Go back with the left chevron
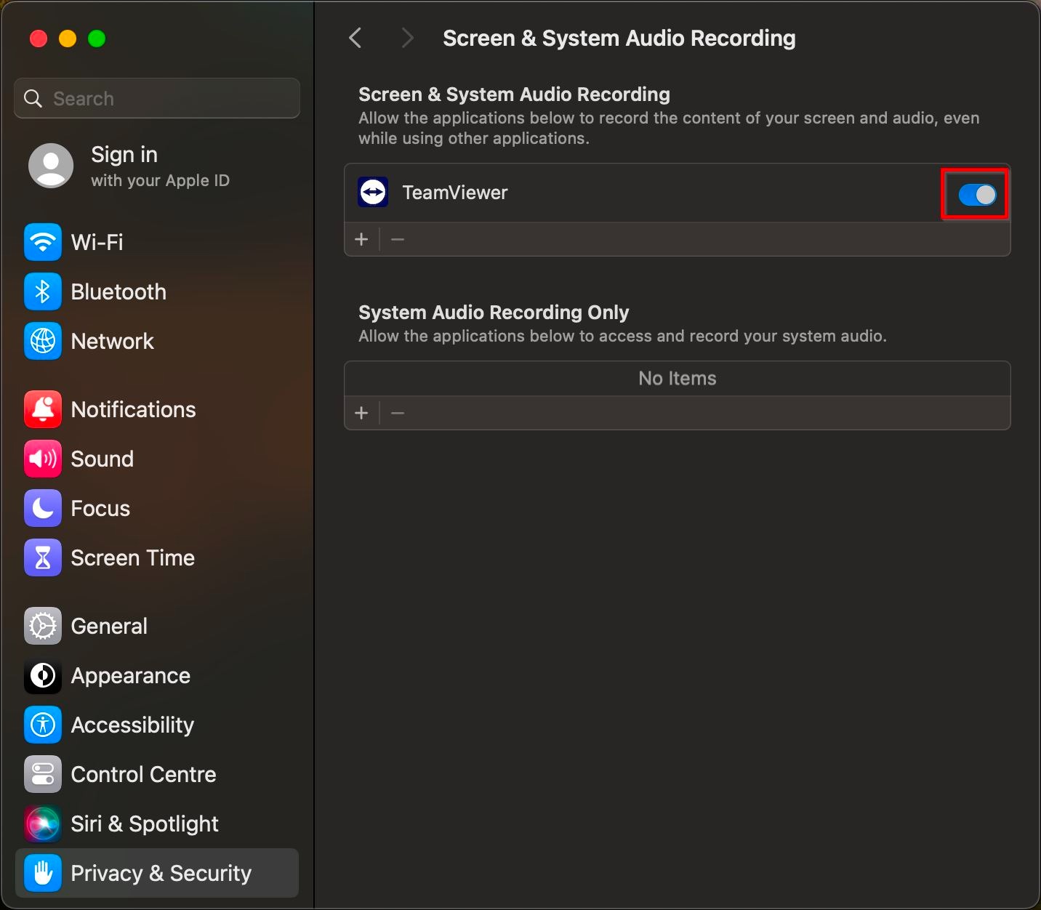The width and height of the screenshot is (1041, 910). click(x=355, y=38)
